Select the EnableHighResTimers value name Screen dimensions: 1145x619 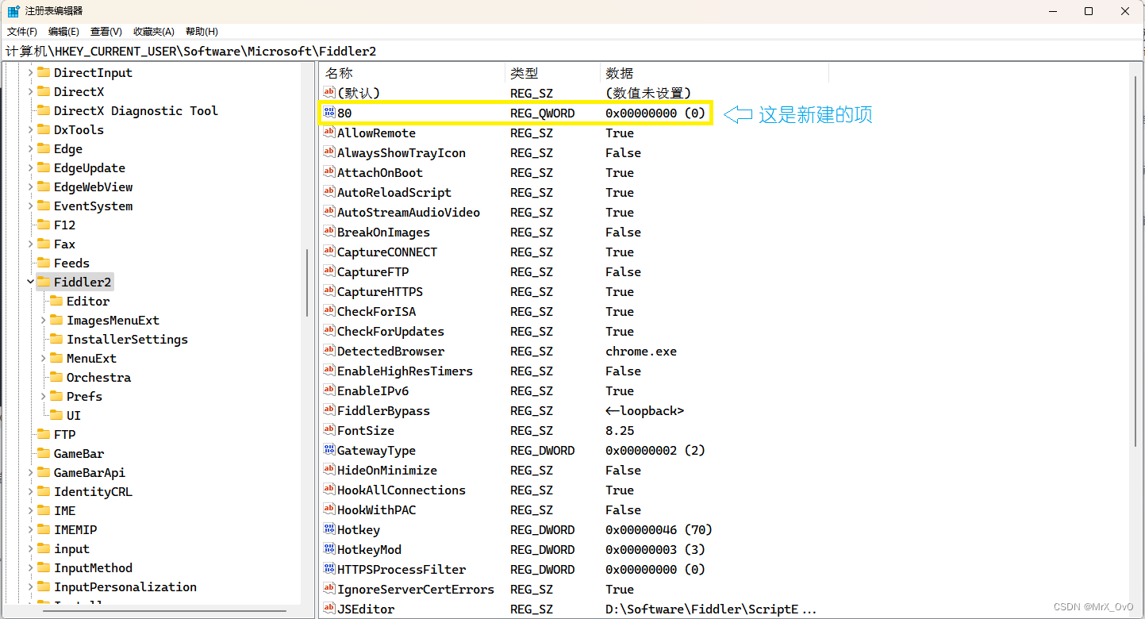point(405,371)
